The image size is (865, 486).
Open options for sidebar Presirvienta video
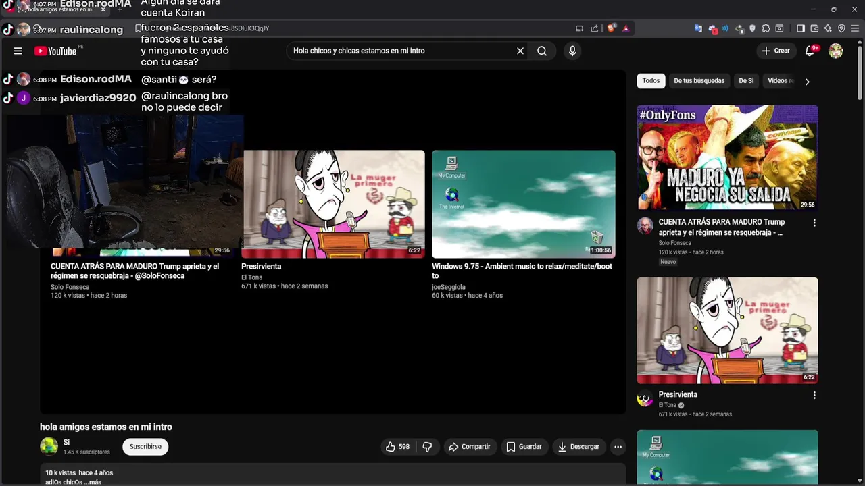814,396
